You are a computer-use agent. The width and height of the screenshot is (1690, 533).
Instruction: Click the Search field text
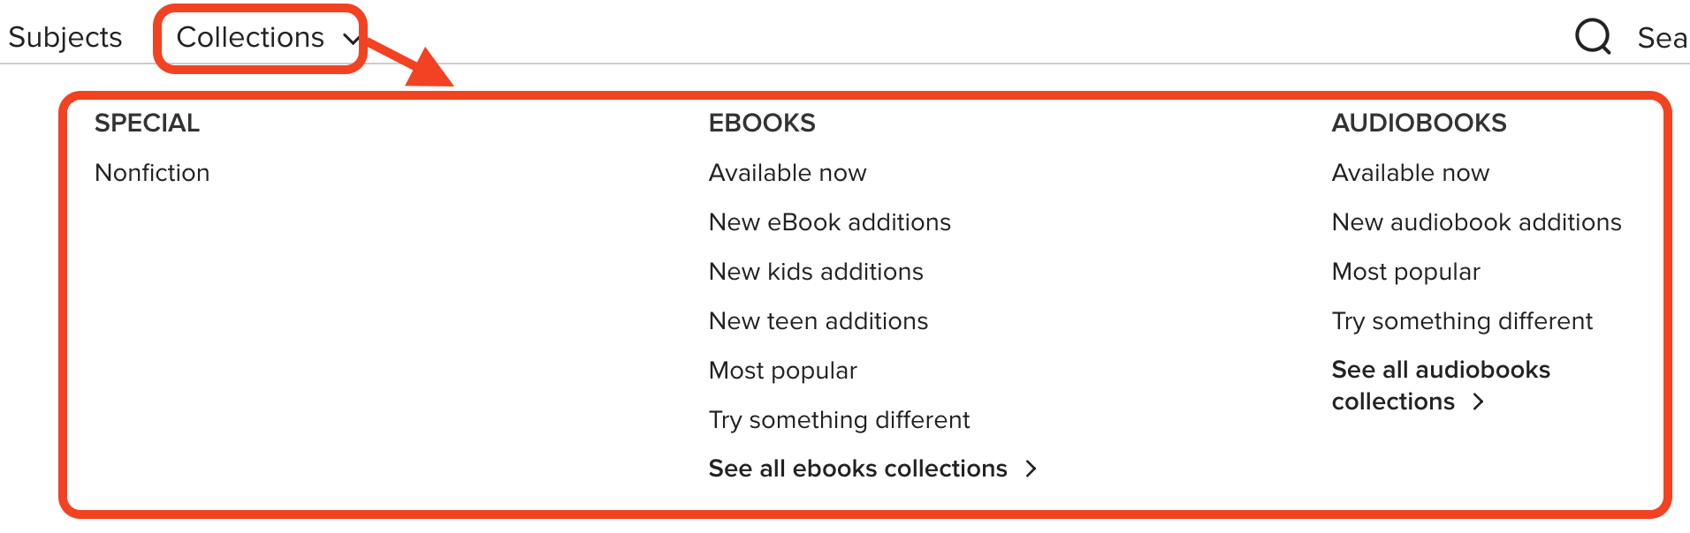point(1661,38)
